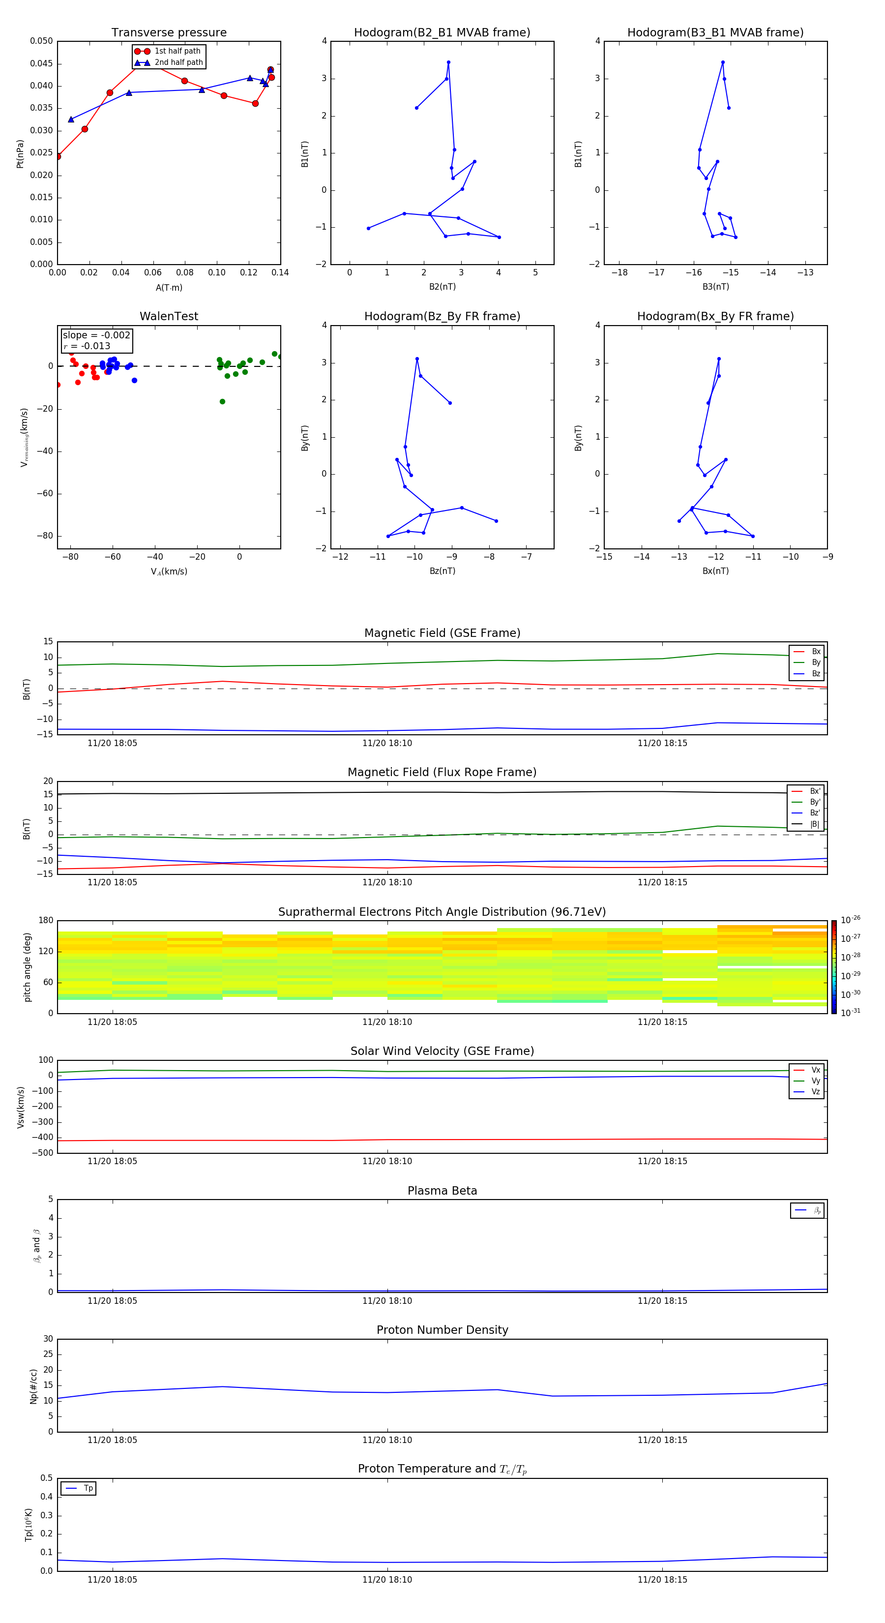Click the "Np(#/cc)" y-axis label
The height and width of the screenshot is (1623, 885).
(x=33, y=1386)
